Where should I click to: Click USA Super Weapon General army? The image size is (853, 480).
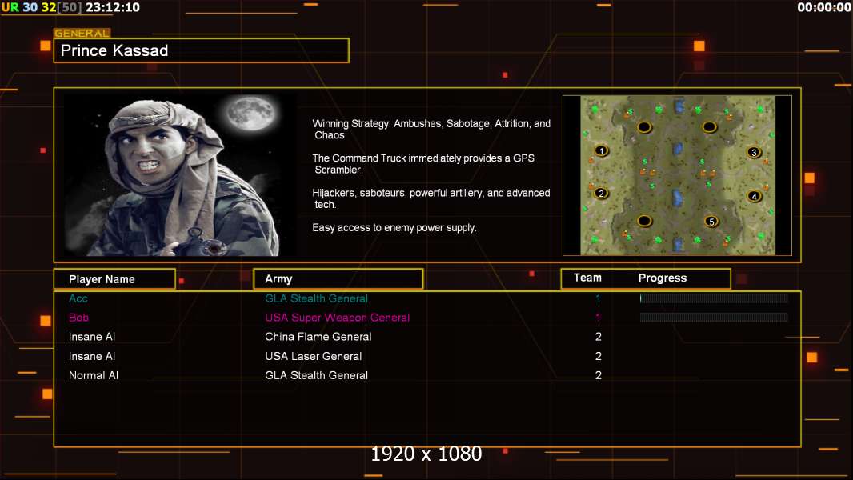[338, 318]
